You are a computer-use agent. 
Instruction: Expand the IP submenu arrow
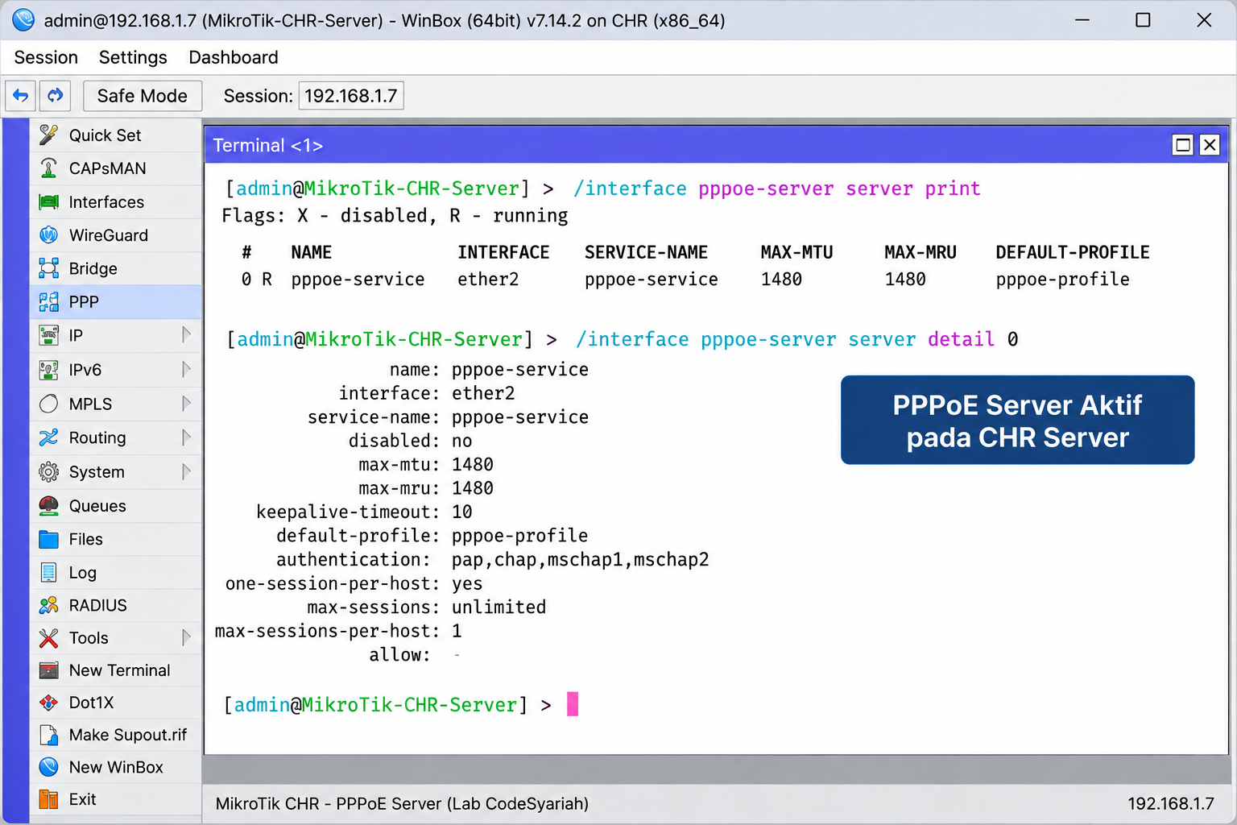(186, 335)
